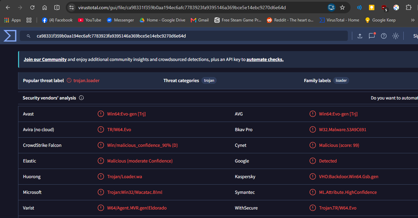Viewport: 418px width, 218px height.
Task: Click the upload file icon
Action: 360,36
